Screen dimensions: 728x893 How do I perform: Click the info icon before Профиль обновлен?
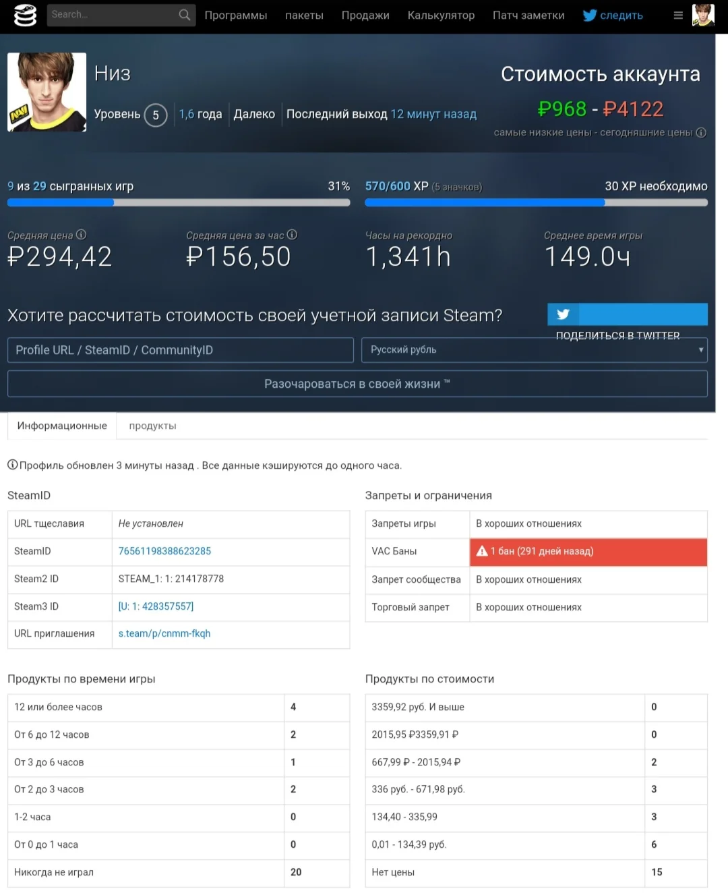11,465
